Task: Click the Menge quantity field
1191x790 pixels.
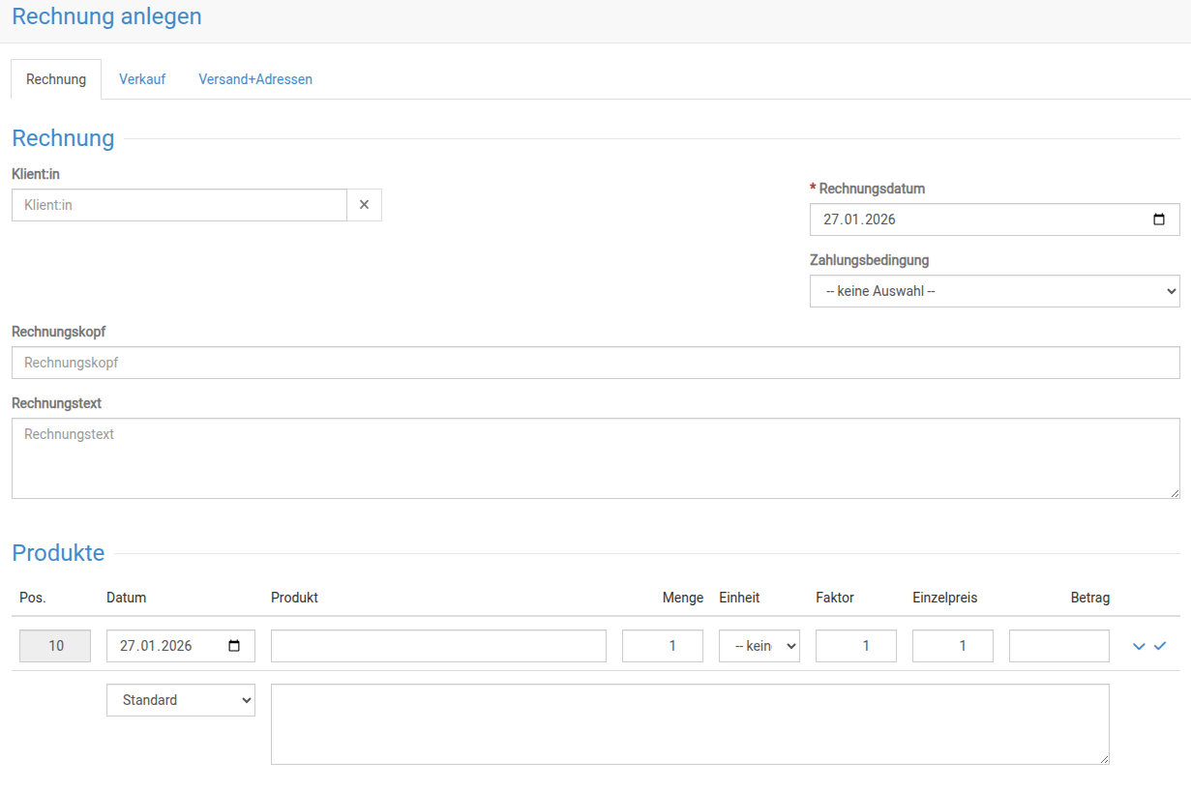Action: (662, 646)
